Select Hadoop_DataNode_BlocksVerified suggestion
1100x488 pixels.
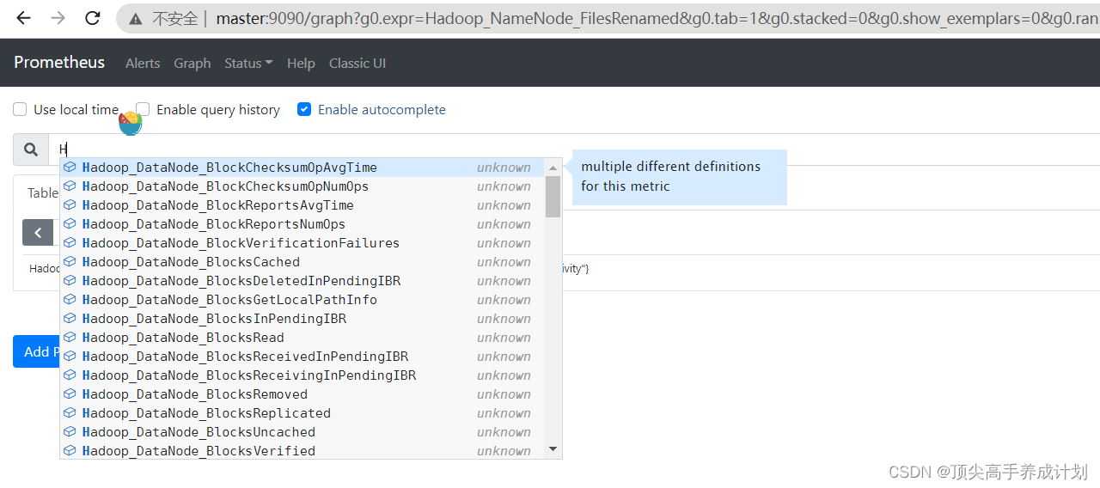click(x=302, y=451)
